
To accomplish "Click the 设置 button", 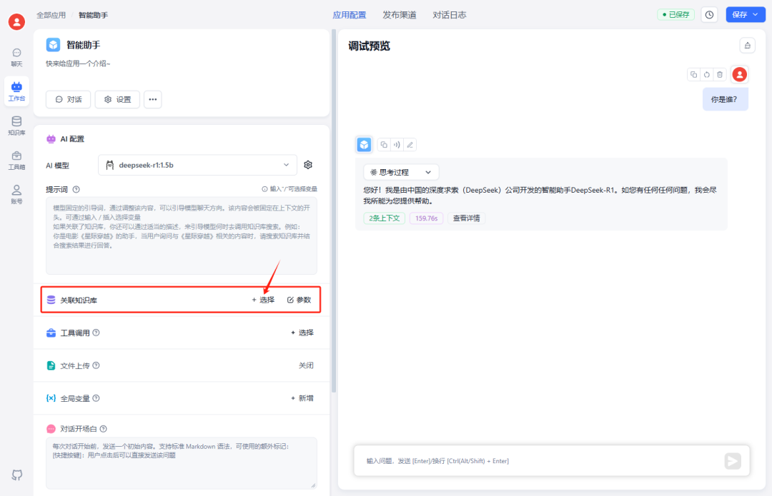I will [x=118, y=99].
